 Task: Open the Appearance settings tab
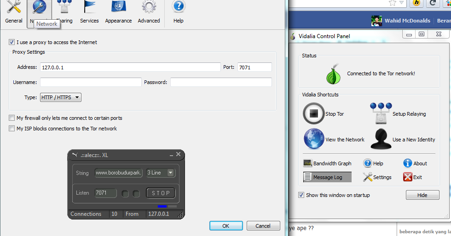(x=118, y=12)
